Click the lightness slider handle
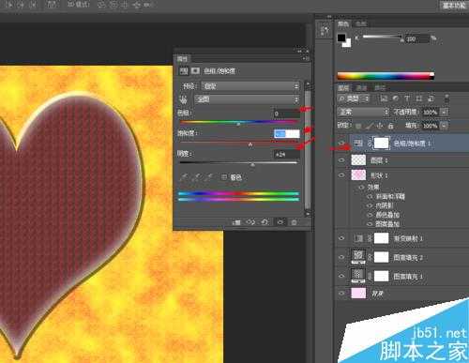 coord(253,165)
